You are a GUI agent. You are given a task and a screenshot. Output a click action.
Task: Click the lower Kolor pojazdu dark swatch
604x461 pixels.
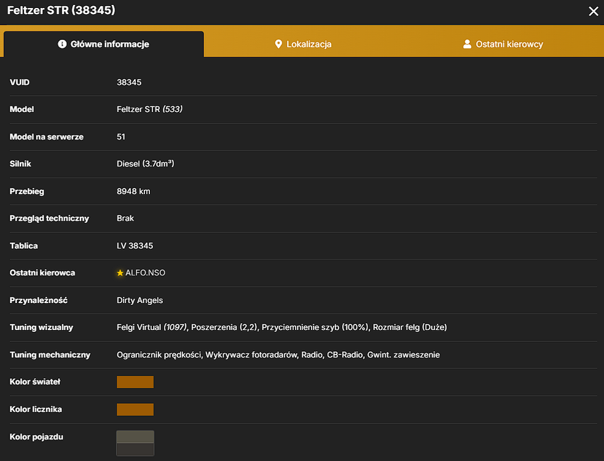tap(135, 449)
